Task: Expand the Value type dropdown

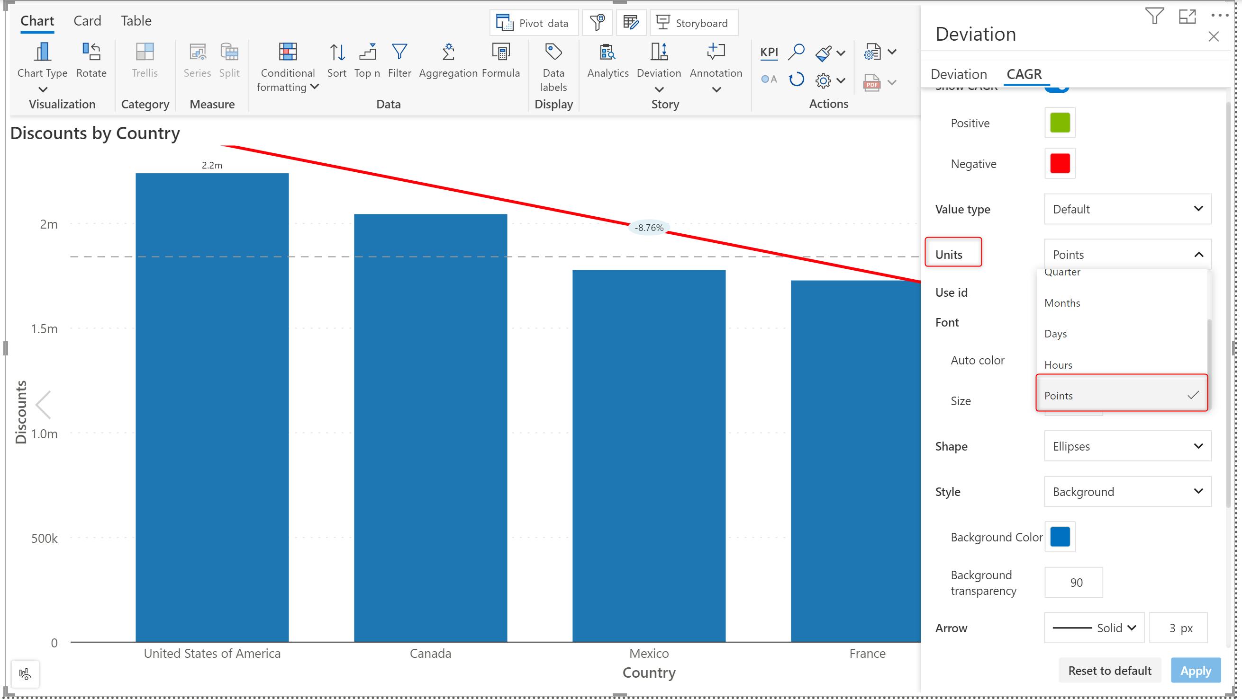Action: (1127, 209)
